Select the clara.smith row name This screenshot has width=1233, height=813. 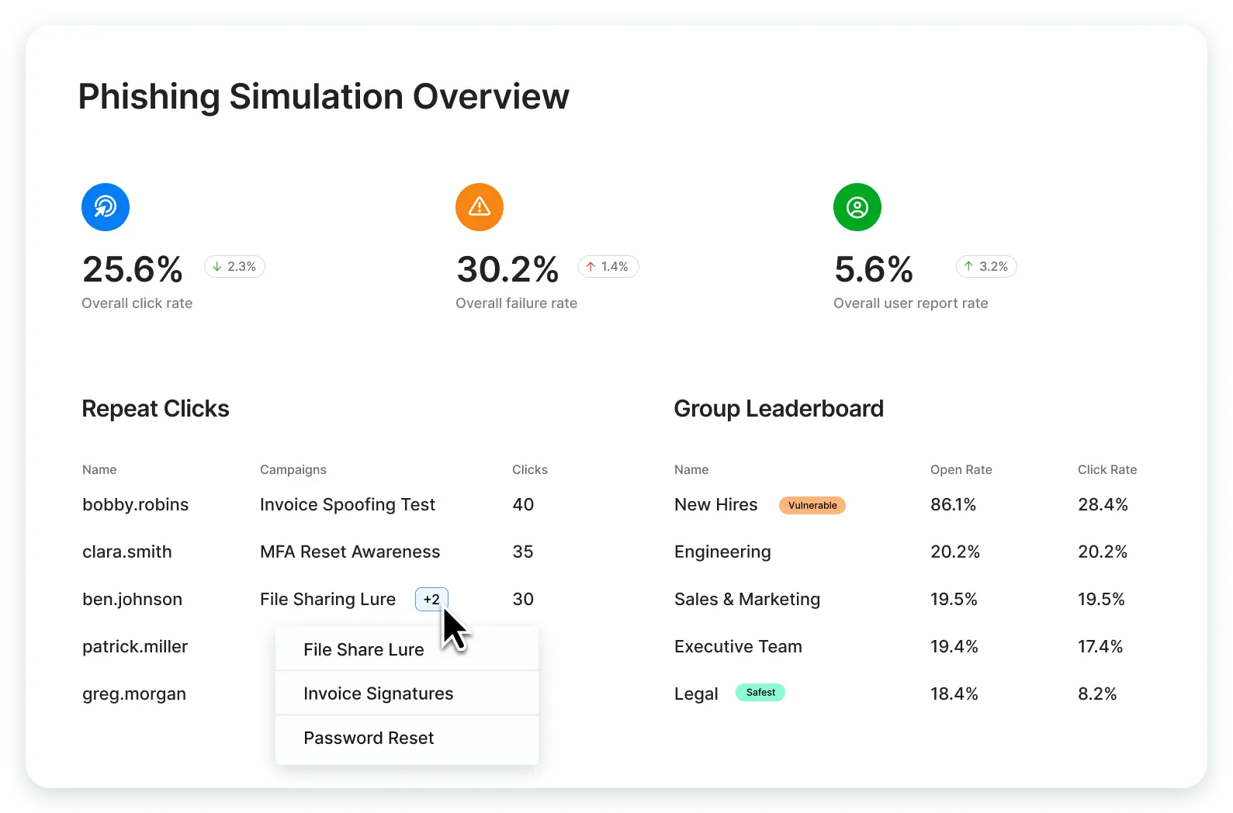[x=127, y=552]
